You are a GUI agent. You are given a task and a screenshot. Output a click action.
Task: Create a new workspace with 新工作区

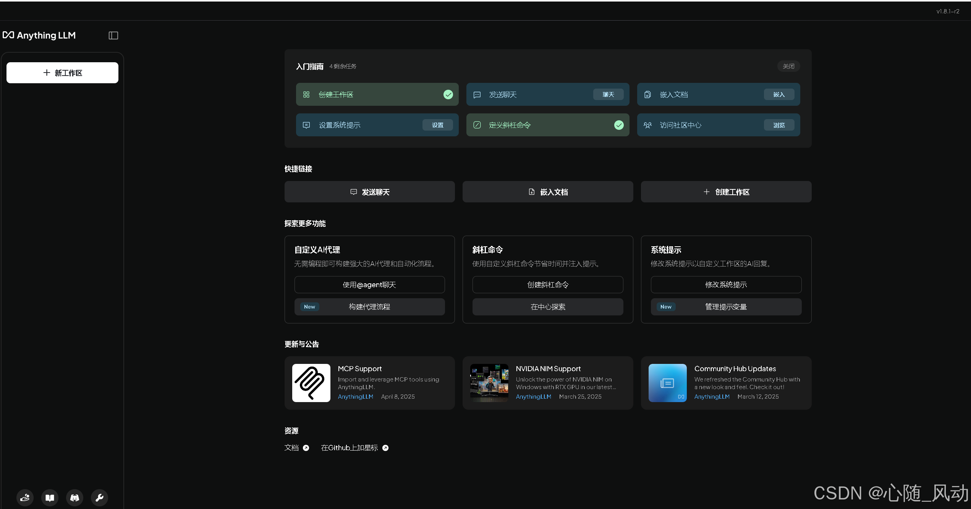pos(62,73)
